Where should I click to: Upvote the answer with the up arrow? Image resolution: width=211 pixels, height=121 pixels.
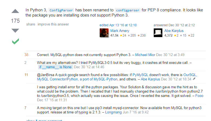[15, 11]
